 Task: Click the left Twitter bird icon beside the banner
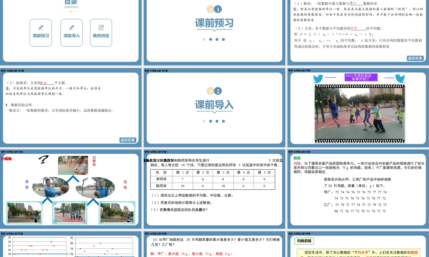click(318, 78)
